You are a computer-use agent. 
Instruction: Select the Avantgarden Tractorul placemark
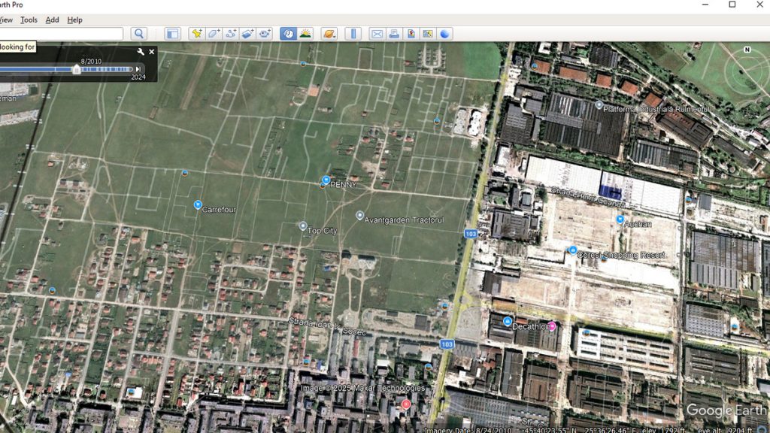[359, 216]
